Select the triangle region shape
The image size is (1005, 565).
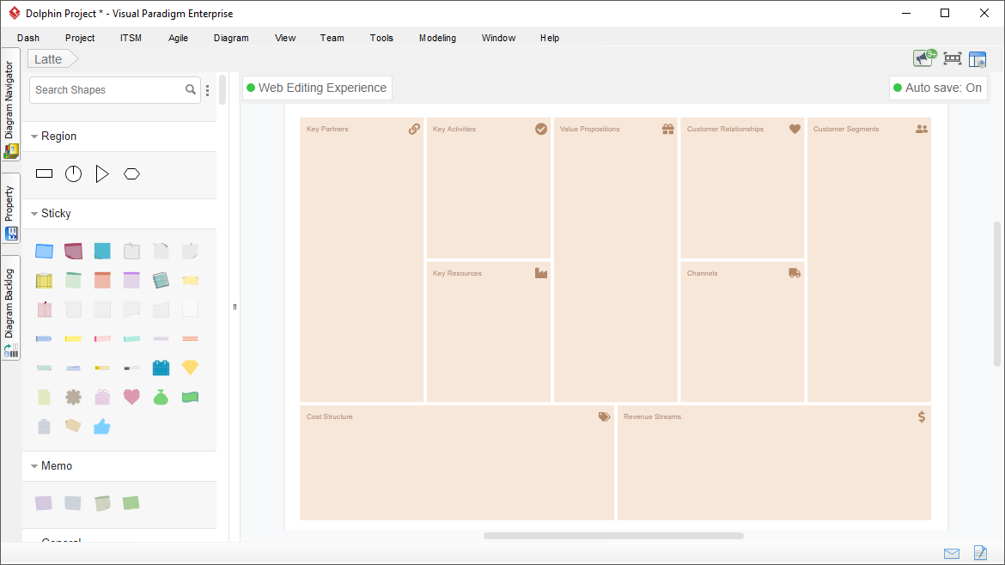tap(102, 173)
